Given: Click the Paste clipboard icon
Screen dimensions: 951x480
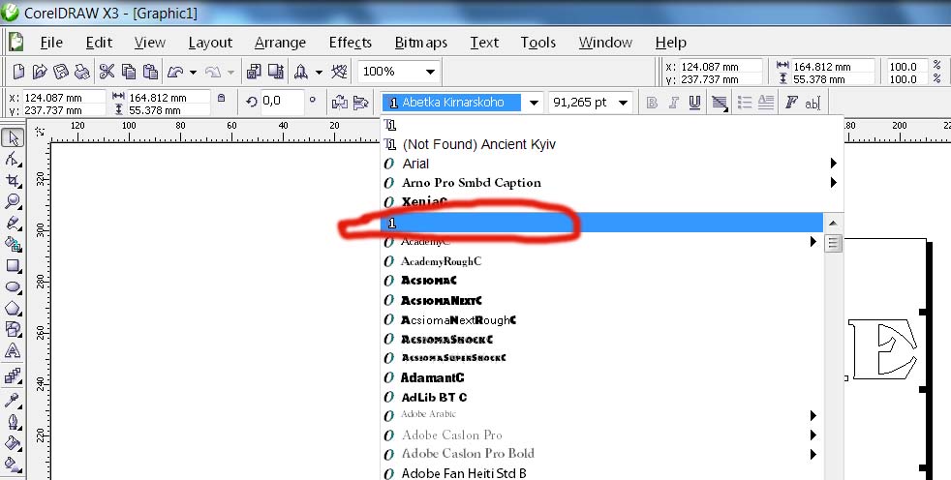Looking at the screenshot, I should (150, 73).
